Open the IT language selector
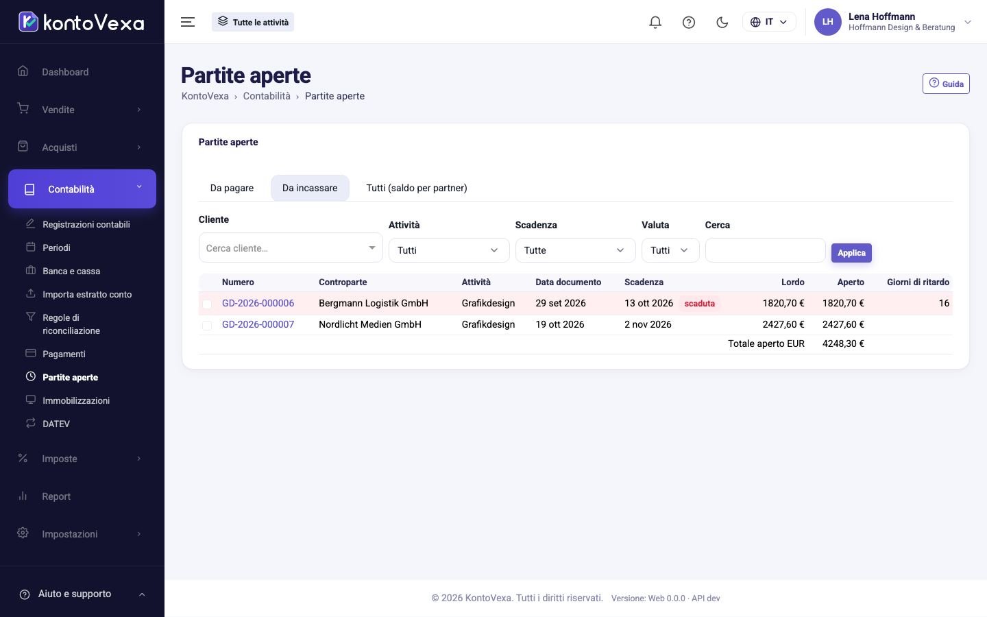Screen dimensions: 987x617 click(769, 22)
